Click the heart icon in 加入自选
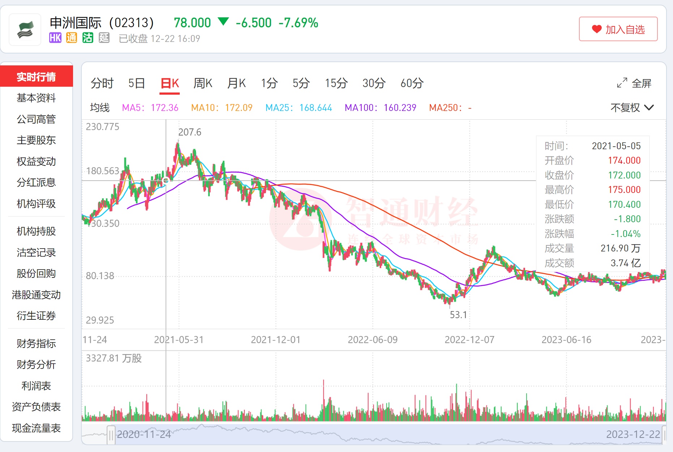The height and width of the screenshot is (452, 673). coord(596,29)
